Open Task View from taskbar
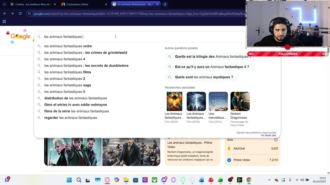 [x=88, y=180]
